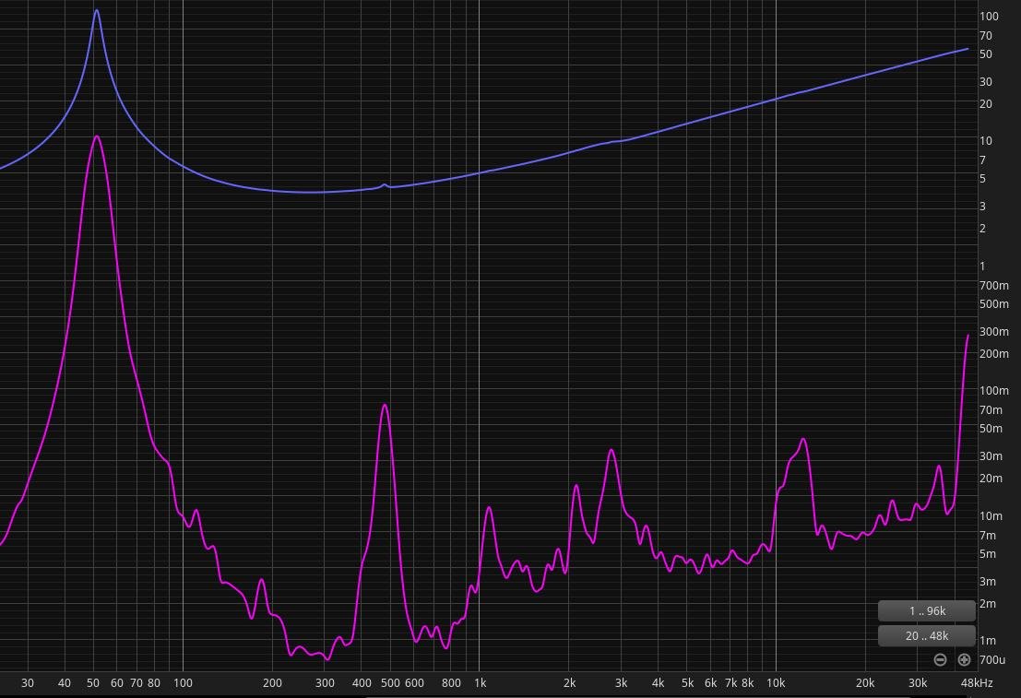Click the 5m label on the vertical scale
The image size is (1021, 698).
pos(987,554)
